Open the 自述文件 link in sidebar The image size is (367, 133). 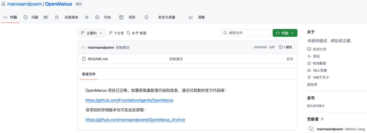(x=320, y=49)
